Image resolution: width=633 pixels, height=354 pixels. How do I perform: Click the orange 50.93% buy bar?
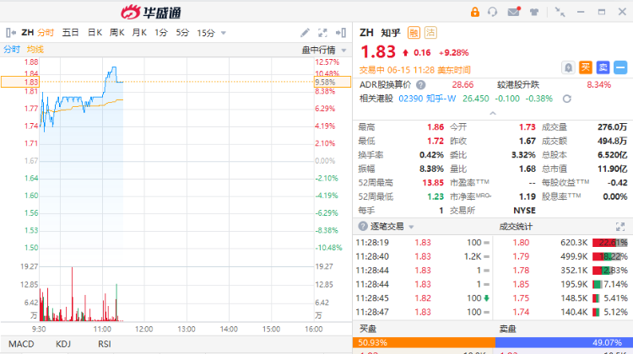click(x=425, y=343)
